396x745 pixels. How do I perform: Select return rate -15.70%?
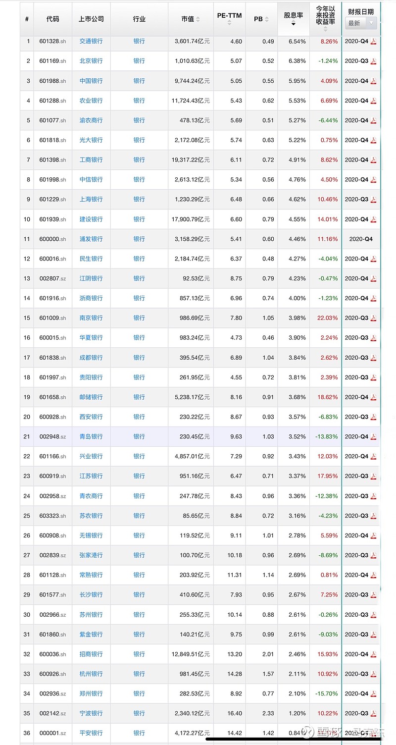click(x=327, y=694)
